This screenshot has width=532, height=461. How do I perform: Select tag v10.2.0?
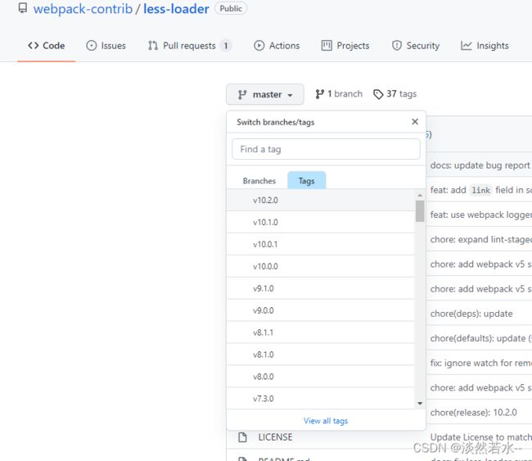tap(321, 200)
